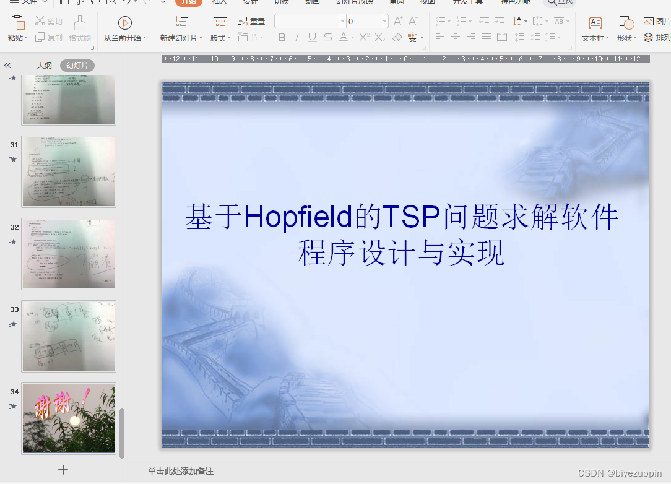Click the Copy icon beside 复制
This screenshot has height=484, width=671.
tap(40, 37)
